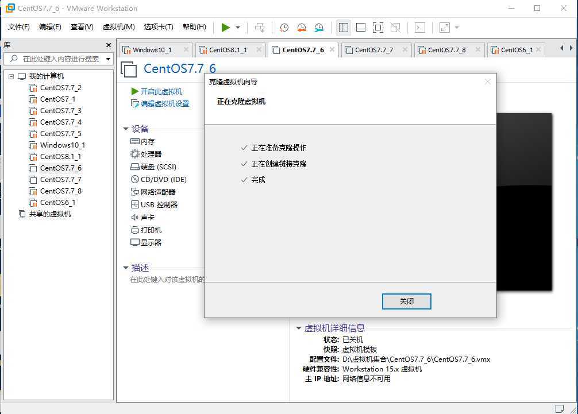Viewport: 578px width, 414px height.
Task: Open the 选项卡(T) menu
Action: coord(159,27)
